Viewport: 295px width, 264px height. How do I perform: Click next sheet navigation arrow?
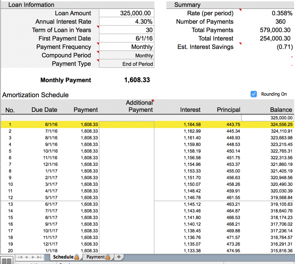tap(33, 257)
